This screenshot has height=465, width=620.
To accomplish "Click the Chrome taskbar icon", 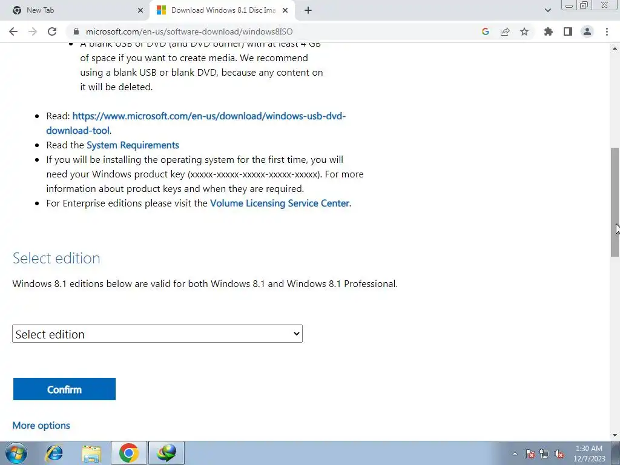I will [129, 453].
